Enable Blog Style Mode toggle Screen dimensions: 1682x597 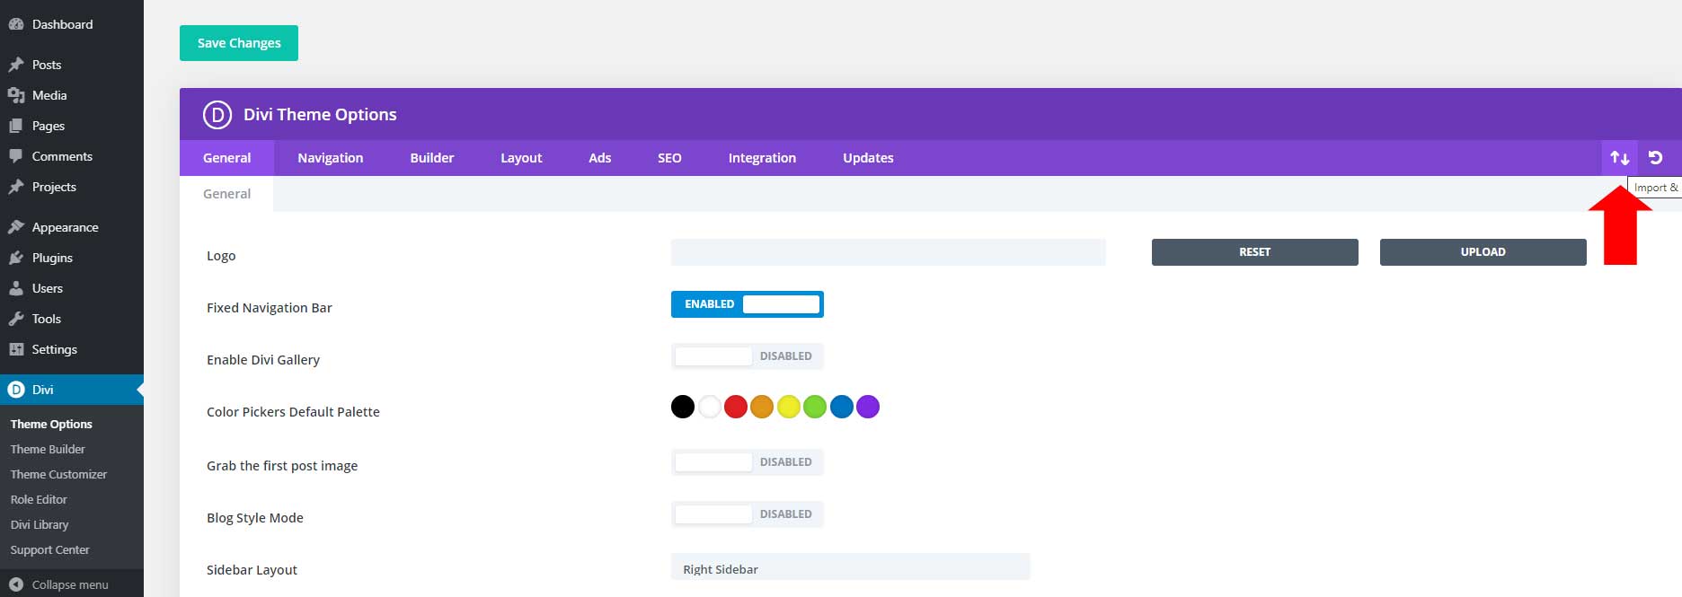coord(748,514)
